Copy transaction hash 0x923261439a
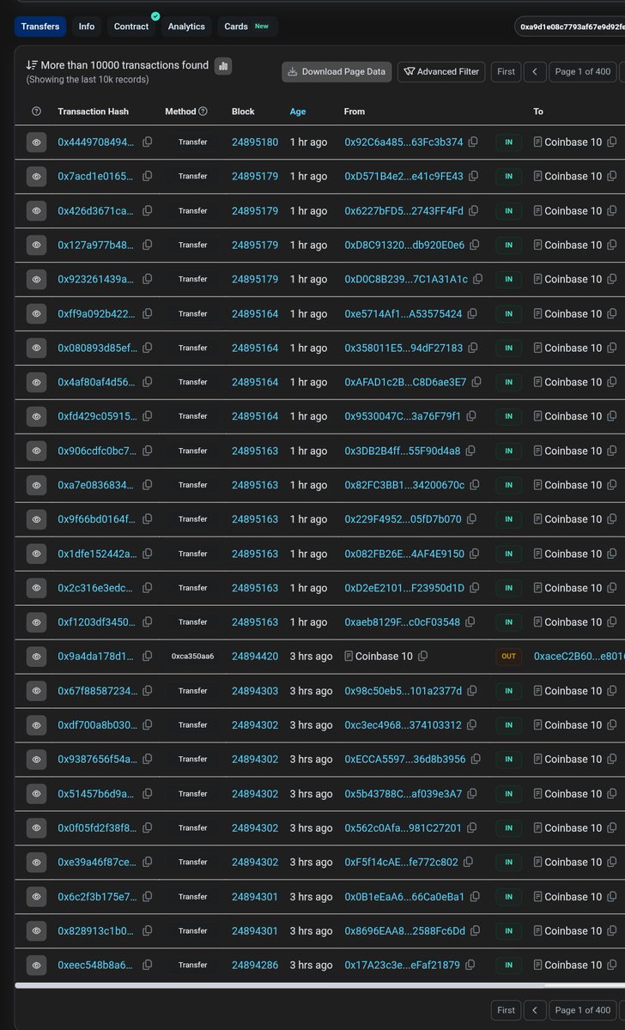 (147, 279)
